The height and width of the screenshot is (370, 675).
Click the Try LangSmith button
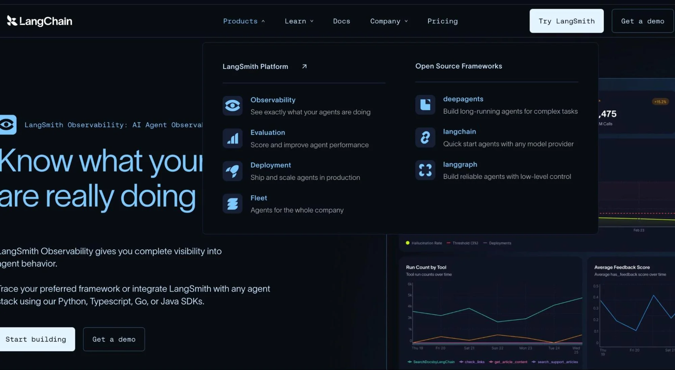566,21
